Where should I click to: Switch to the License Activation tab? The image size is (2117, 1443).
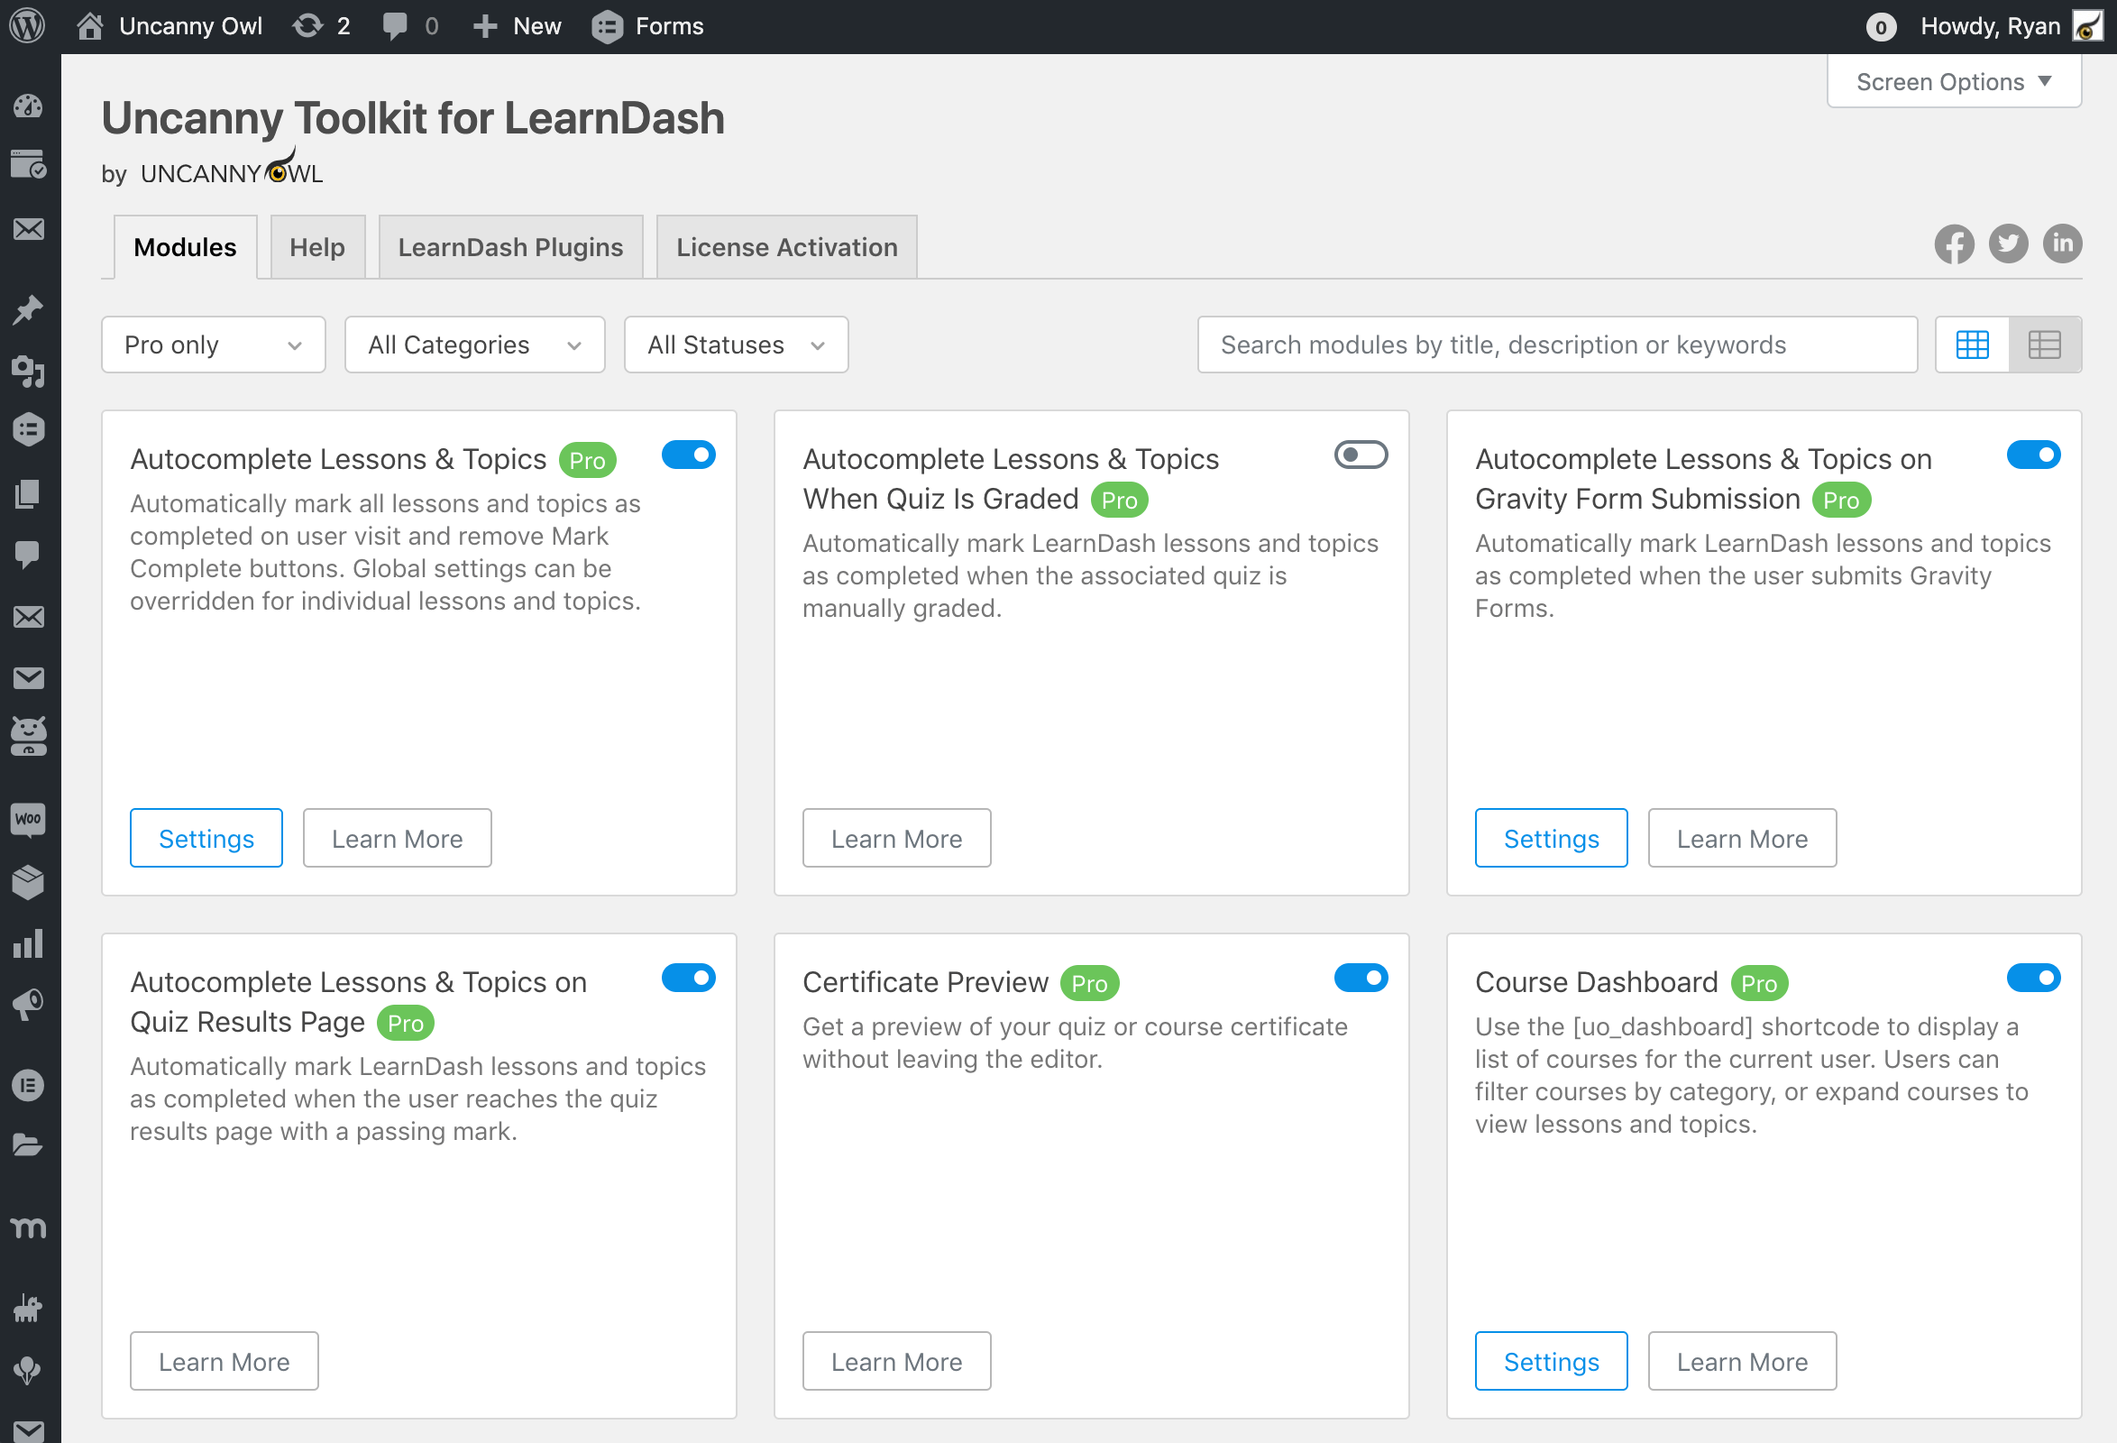[786, 247]
